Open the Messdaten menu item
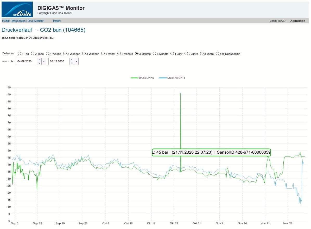Viewport: 311px width, 229px height. point(18,21)
